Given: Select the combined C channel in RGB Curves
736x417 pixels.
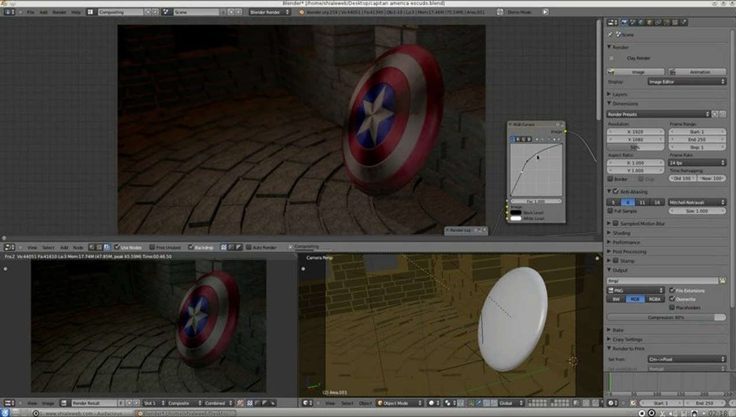Looking at the screenshot, I should pyautogui.click(x=513, y=139).
